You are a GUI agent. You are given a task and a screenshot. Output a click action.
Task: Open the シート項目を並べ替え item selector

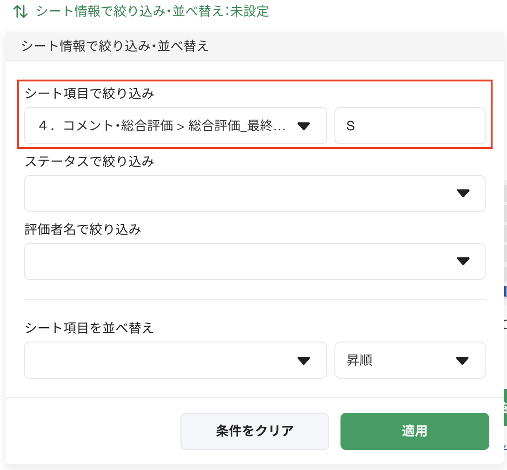[163, 361]
